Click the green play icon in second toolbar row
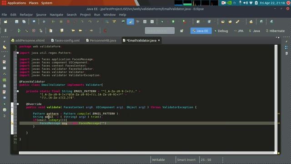Screen dimensions: 291x164 19,31
